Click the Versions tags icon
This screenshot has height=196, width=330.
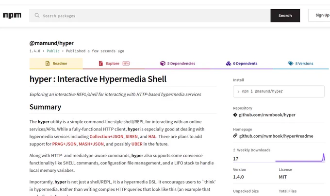coord(291,63)
